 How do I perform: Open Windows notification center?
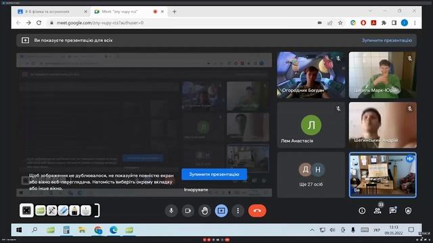pyautogui.click(x=411, y=230)
